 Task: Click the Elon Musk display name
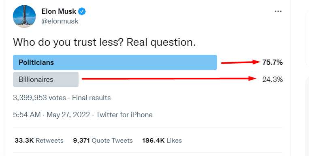coord(59,11)
